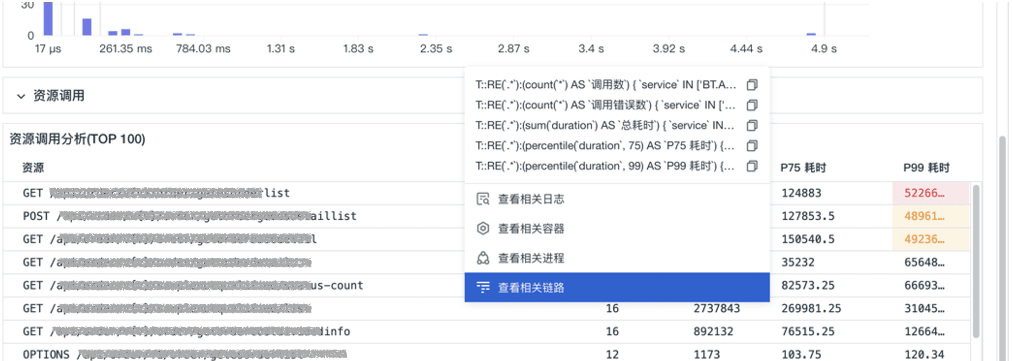Copy the P75 耗时 percentile query

[752, 146]
